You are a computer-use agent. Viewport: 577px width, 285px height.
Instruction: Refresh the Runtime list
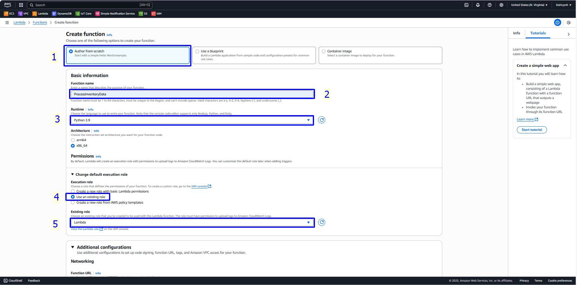click(321, 120)
